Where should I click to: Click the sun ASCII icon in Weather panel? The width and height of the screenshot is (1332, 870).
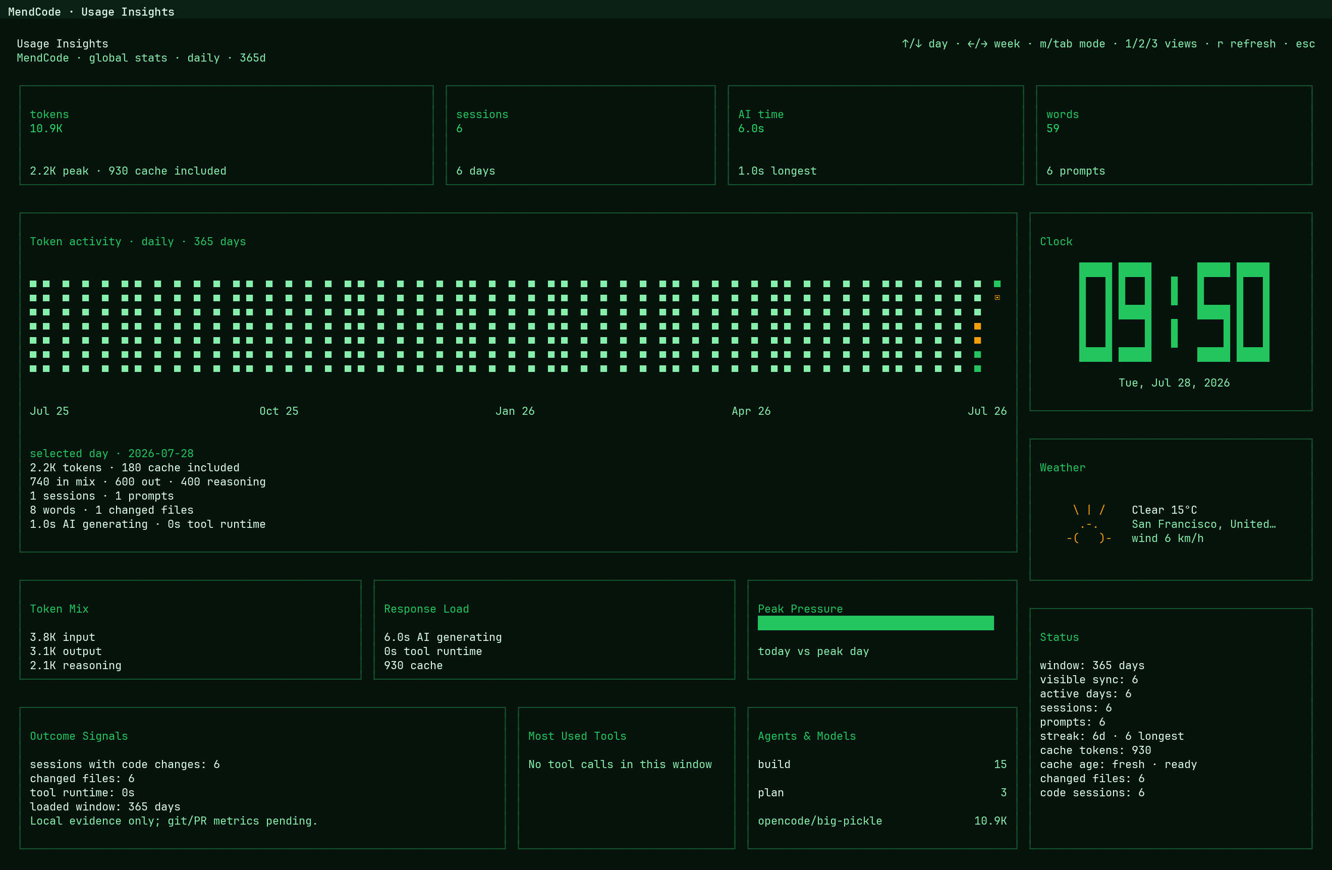1088,524
